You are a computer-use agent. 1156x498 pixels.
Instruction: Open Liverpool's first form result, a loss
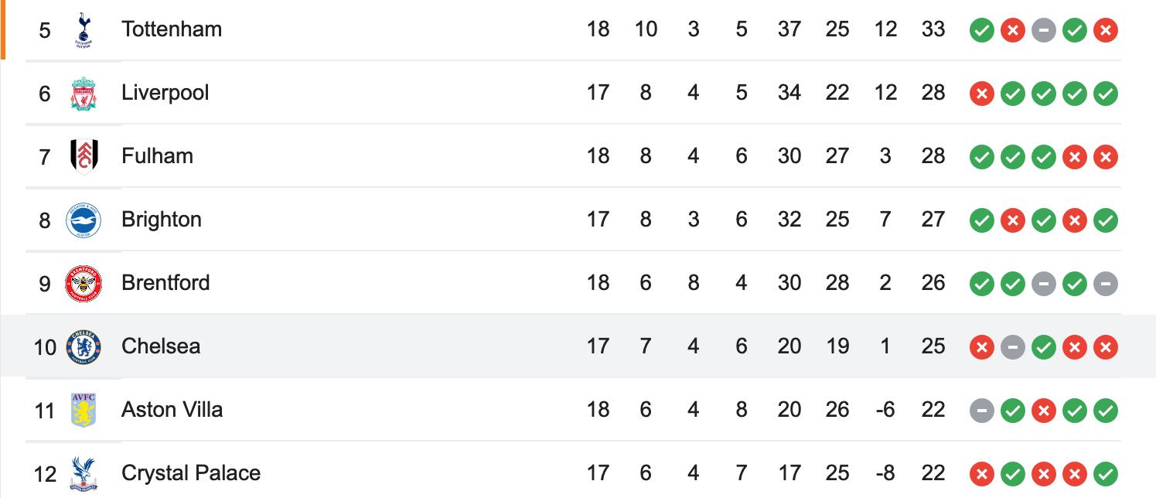982,94
